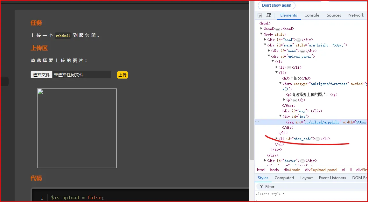Expand the ellipsis in div id="head"
This screenshot has height=202, width=368.
click(x=299, y=40)
